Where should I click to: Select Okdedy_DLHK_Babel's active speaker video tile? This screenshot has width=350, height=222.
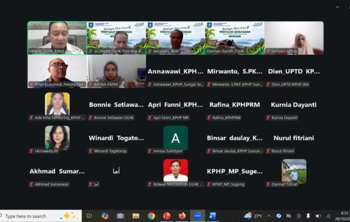click(x=57, y=38)
